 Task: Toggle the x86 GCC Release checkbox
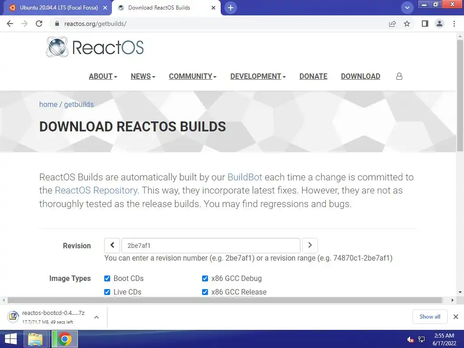(205, 292)
